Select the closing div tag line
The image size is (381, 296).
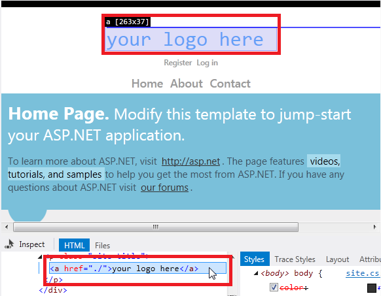click(53, 290)
